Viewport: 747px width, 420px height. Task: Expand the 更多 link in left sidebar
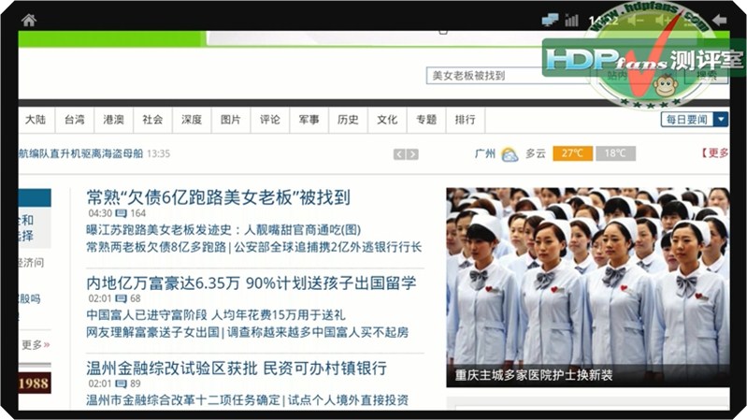(36, 344)
